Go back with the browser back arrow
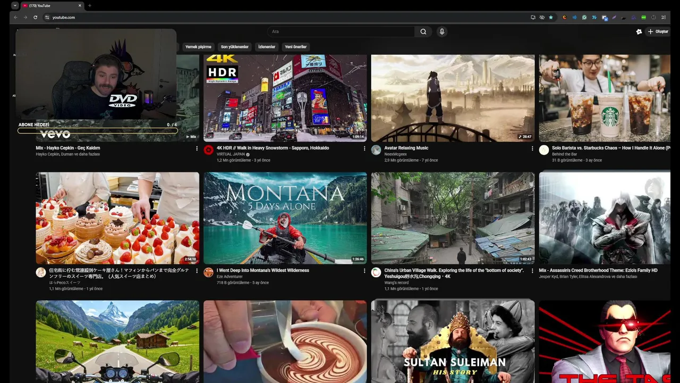This screenshot has height=383, width=680. (15, 17)
